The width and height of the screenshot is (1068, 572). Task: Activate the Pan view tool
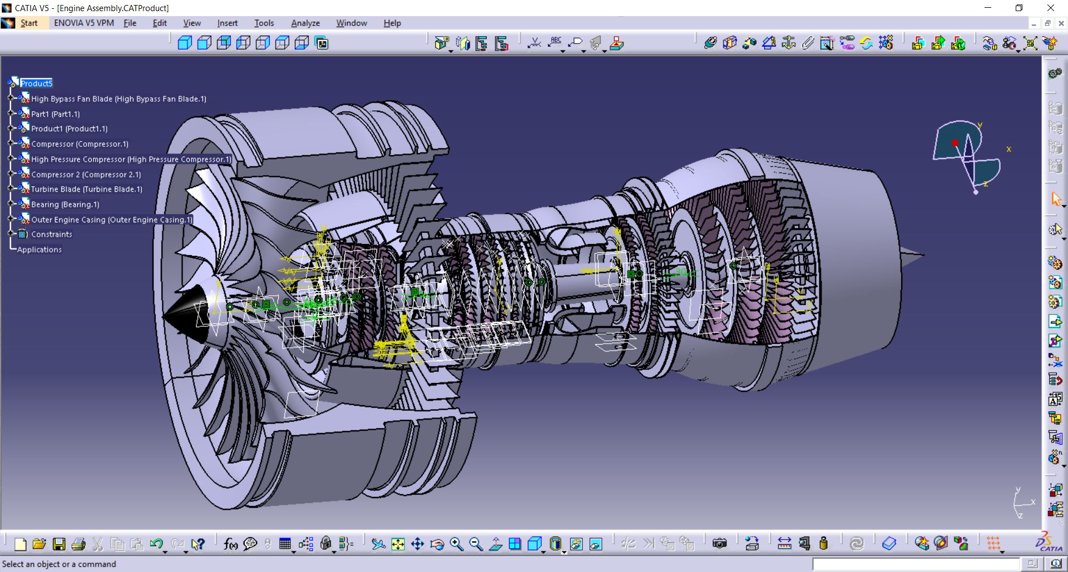click(x=417, y=544)
